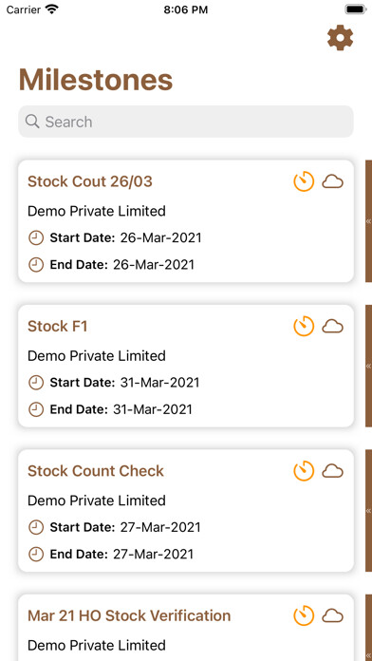Viewport: 372px width, 661px height.
Task: Open the Stock F1 milestone title
Action: click(x=57, y=327)
